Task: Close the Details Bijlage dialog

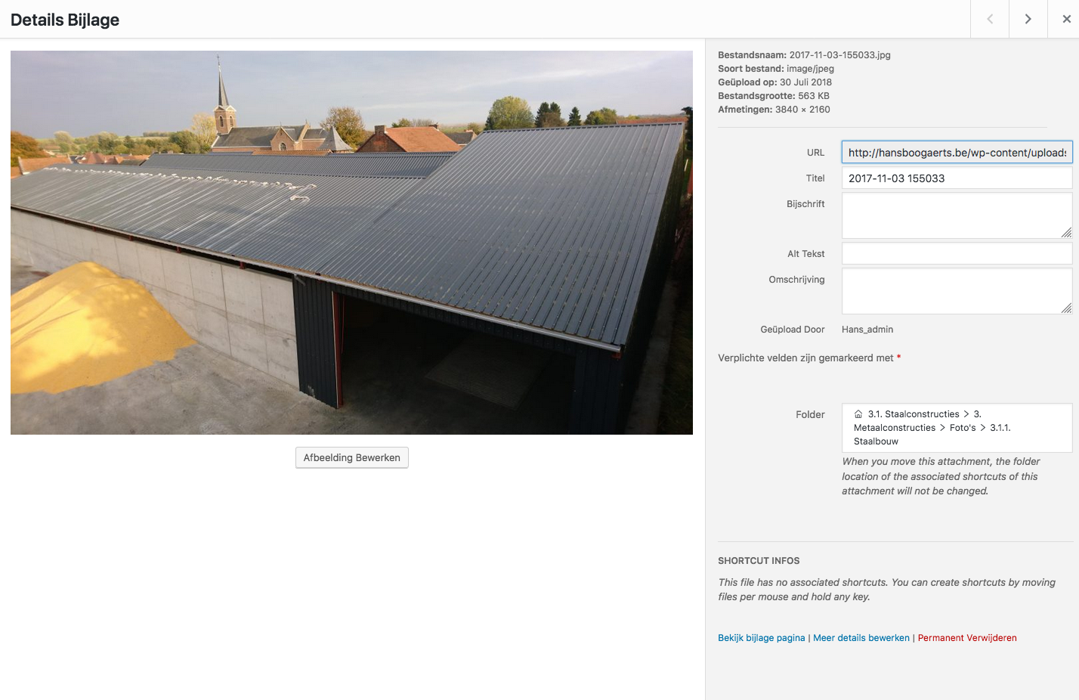Action: pyautogui.click(x=1066, y=19)
